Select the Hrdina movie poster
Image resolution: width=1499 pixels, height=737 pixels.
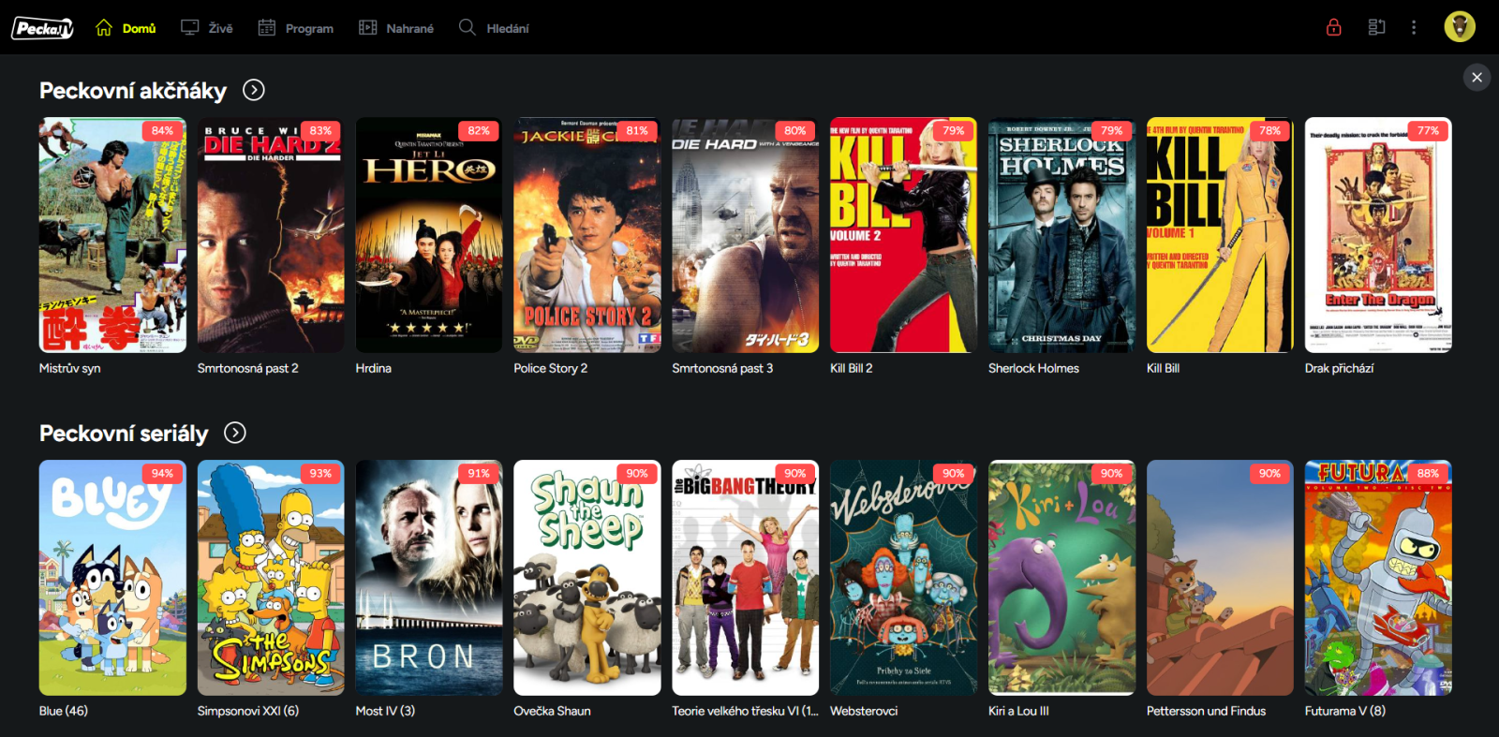point(429,235)
